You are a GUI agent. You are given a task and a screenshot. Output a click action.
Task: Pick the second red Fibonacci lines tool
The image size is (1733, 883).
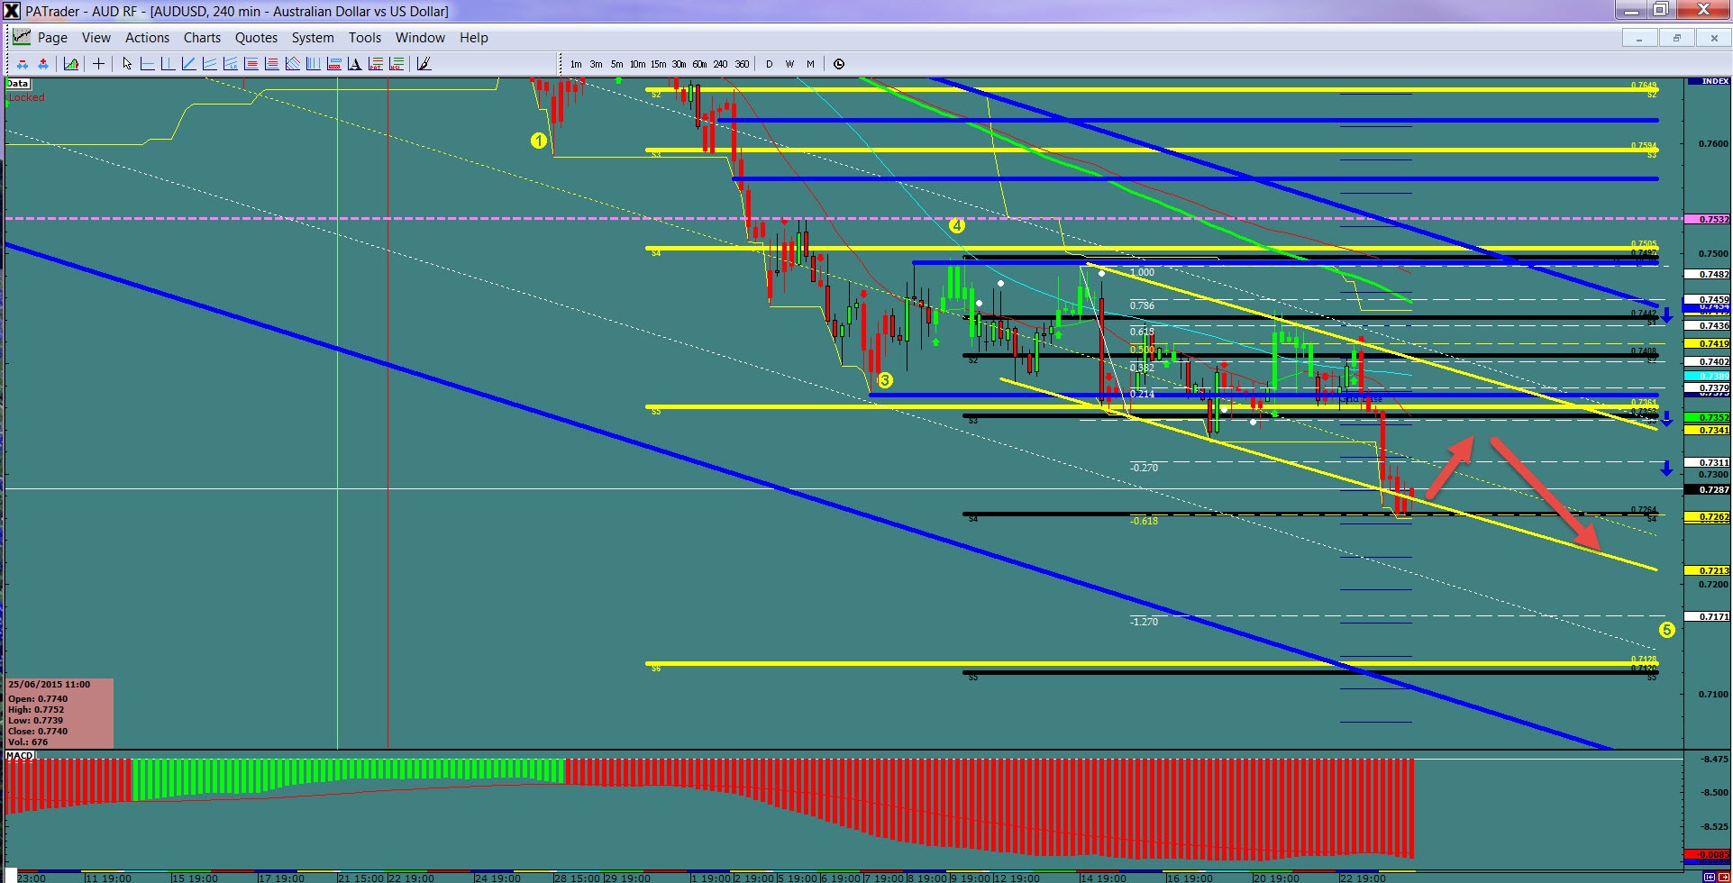[x=271, y=64]
